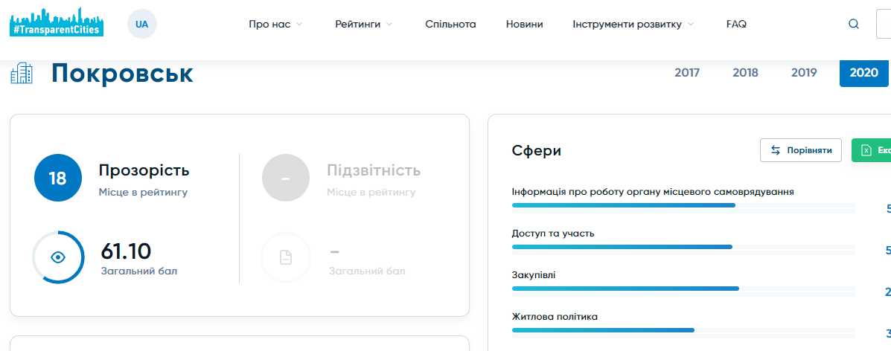Select the 2019 year tab

(804, 73)
